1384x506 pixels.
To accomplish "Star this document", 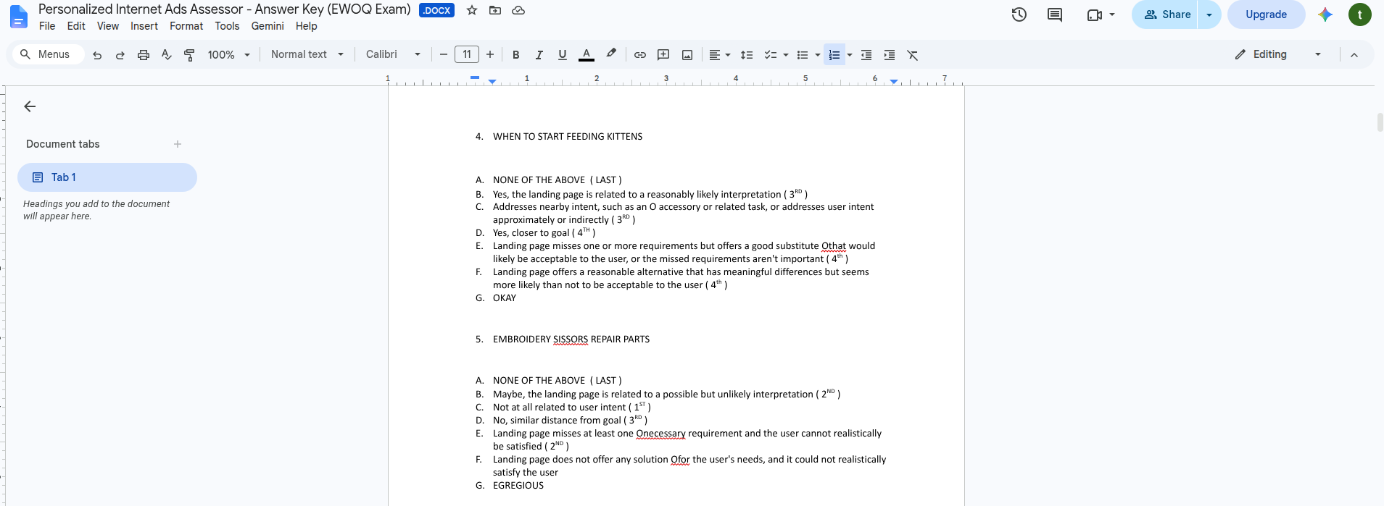I will point(472,10).
